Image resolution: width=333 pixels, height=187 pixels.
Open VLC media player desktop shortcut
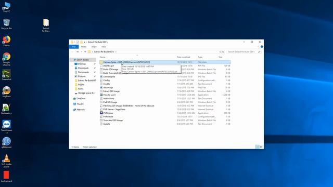pyautogui.click(x=7, y=161)
